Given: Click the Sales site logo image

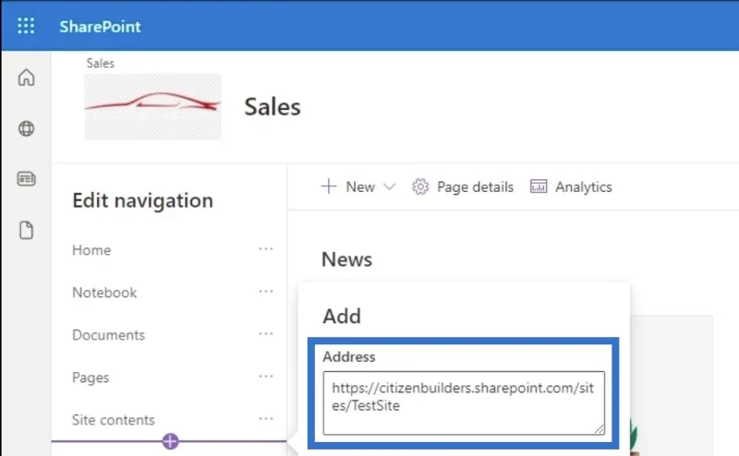Looking at the screenshot, I should (x=152, y=107).
